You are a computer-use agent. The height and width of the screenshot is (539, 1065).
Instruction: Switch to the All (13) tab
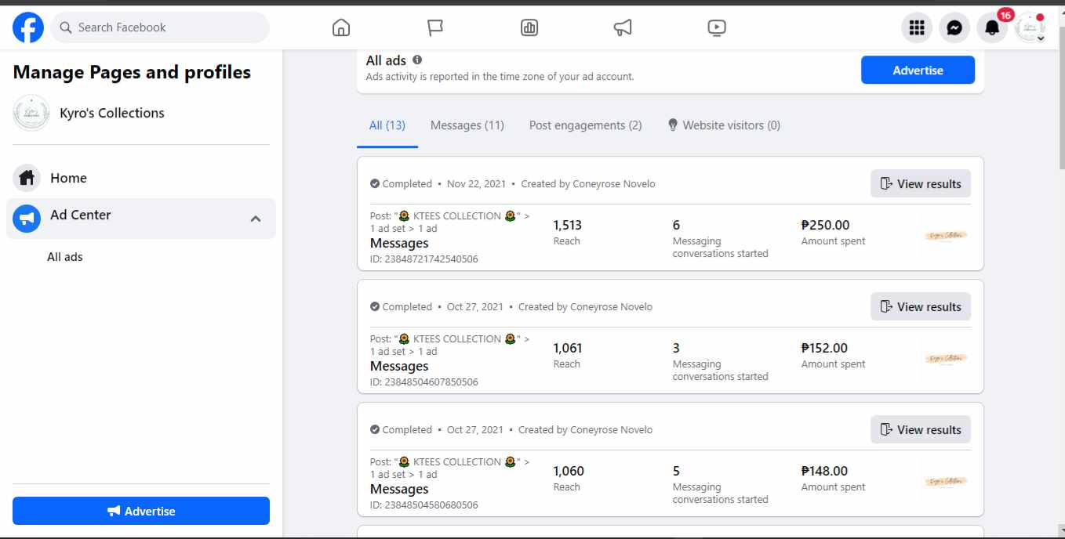pos(387,125)
